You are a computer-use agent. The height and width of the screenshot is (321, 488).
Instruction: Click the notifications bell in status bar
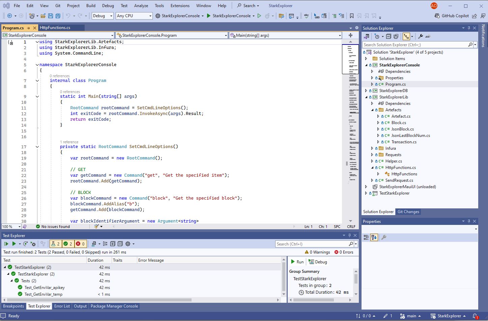[x=475, y=316]
